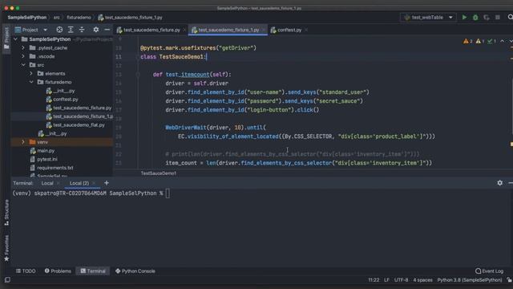Image resolution: width=513 pixels, height=289 pixels.
Task: Click the src breadcrumb
Action: [x=57, y=18]
